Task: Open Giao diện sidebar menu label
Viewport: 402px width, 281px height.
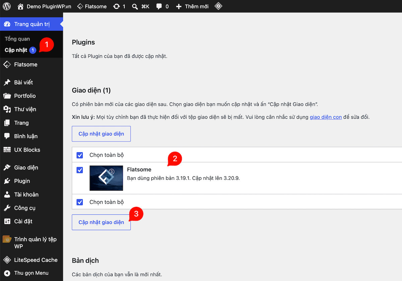Action: (x=26, y=168)
